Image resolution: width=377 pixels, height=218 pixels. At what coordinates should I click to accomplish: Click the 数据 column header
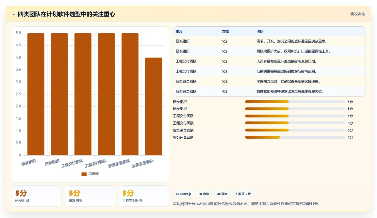point(225,31)
